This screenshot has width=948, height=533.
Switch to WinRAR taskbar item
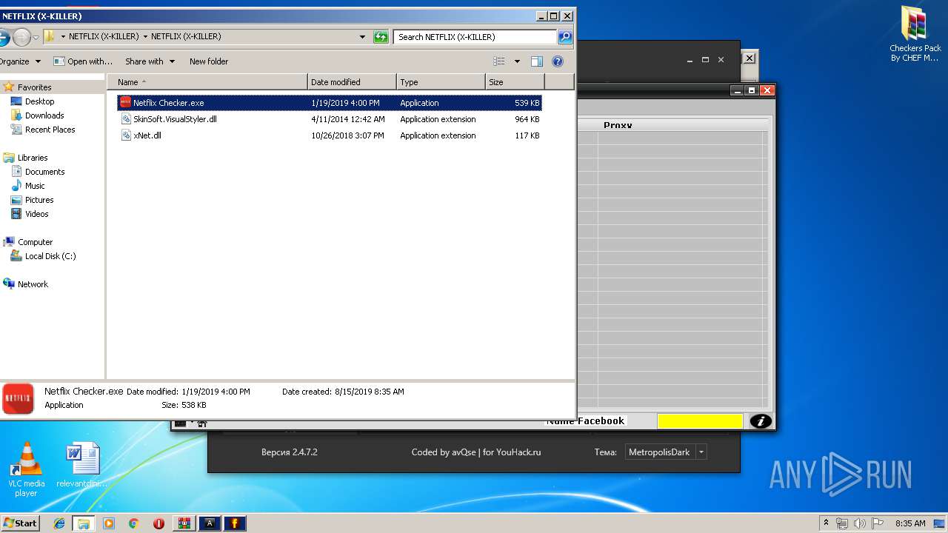point(184,523)
